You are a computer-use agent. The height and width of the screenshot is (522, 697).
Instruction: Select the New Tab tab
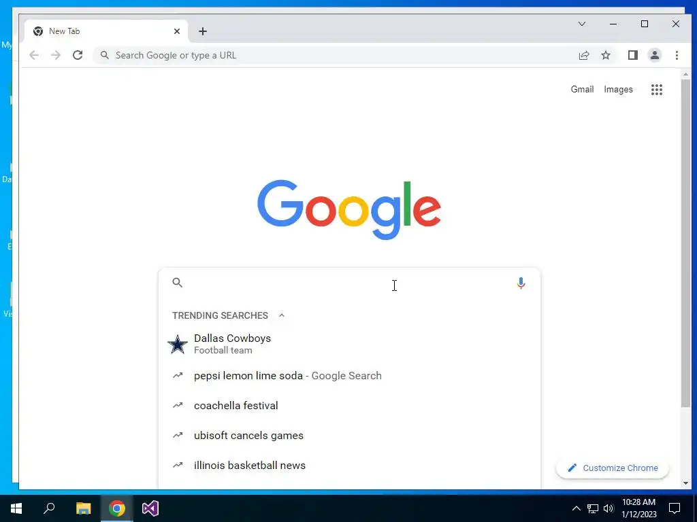click(106, 31)
